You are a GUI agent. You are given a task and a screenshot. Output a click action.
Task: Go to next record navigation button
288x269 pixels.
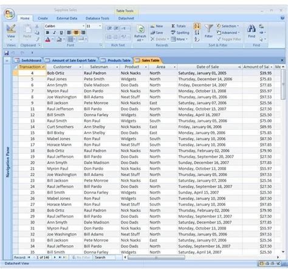(55, 257)
